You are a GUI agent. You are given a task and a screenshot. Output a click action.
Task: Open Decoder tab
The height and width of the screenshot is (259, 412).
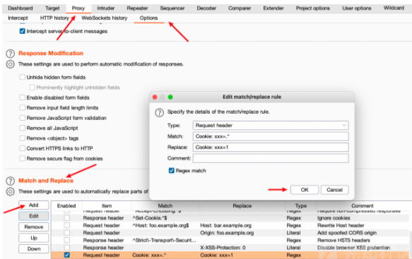tap(206, 8)
